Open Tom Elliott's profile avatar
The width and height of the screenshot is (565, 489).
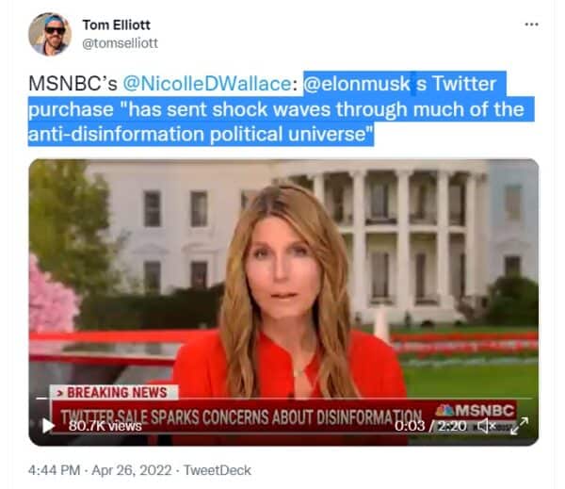coord(50,34)
